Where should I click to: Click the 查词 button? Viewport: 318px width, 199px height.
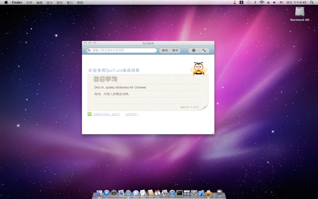coord(165,51)
